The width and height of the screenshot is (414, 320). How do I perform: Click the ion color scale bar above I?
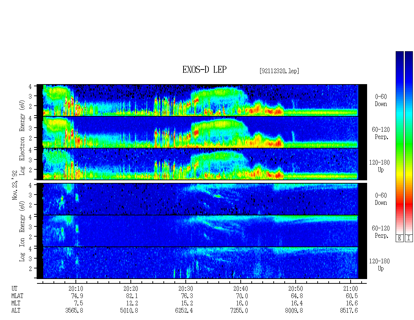click(409, 143)
